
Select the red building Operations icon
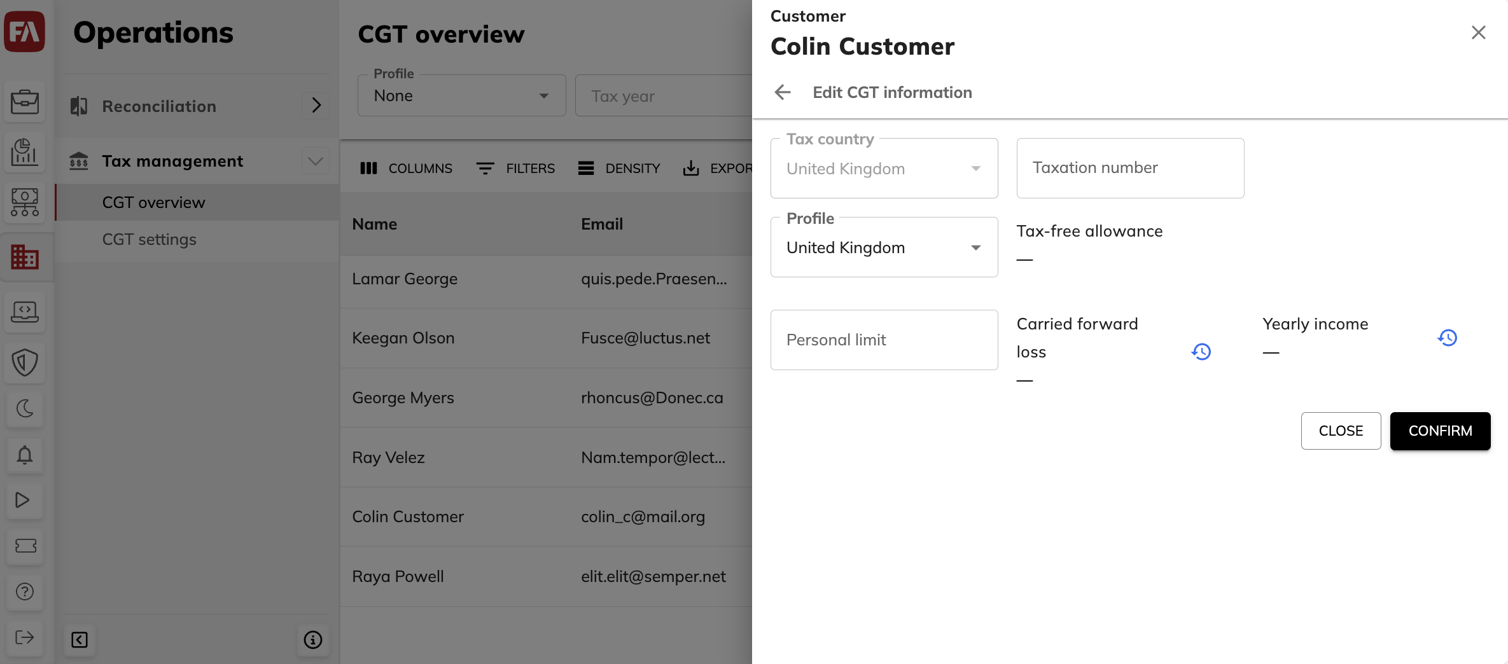[x=25, y=256]
